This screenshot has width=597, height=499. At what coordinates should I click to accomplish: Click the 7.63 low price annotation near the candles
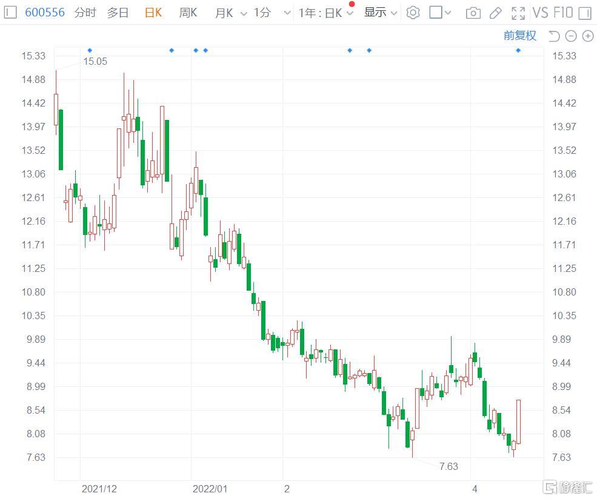pyautogui.click(x=449, y=466)
